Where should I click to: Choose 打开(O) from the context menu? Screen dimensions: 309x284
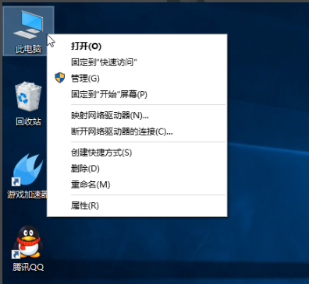pos(137,46)
